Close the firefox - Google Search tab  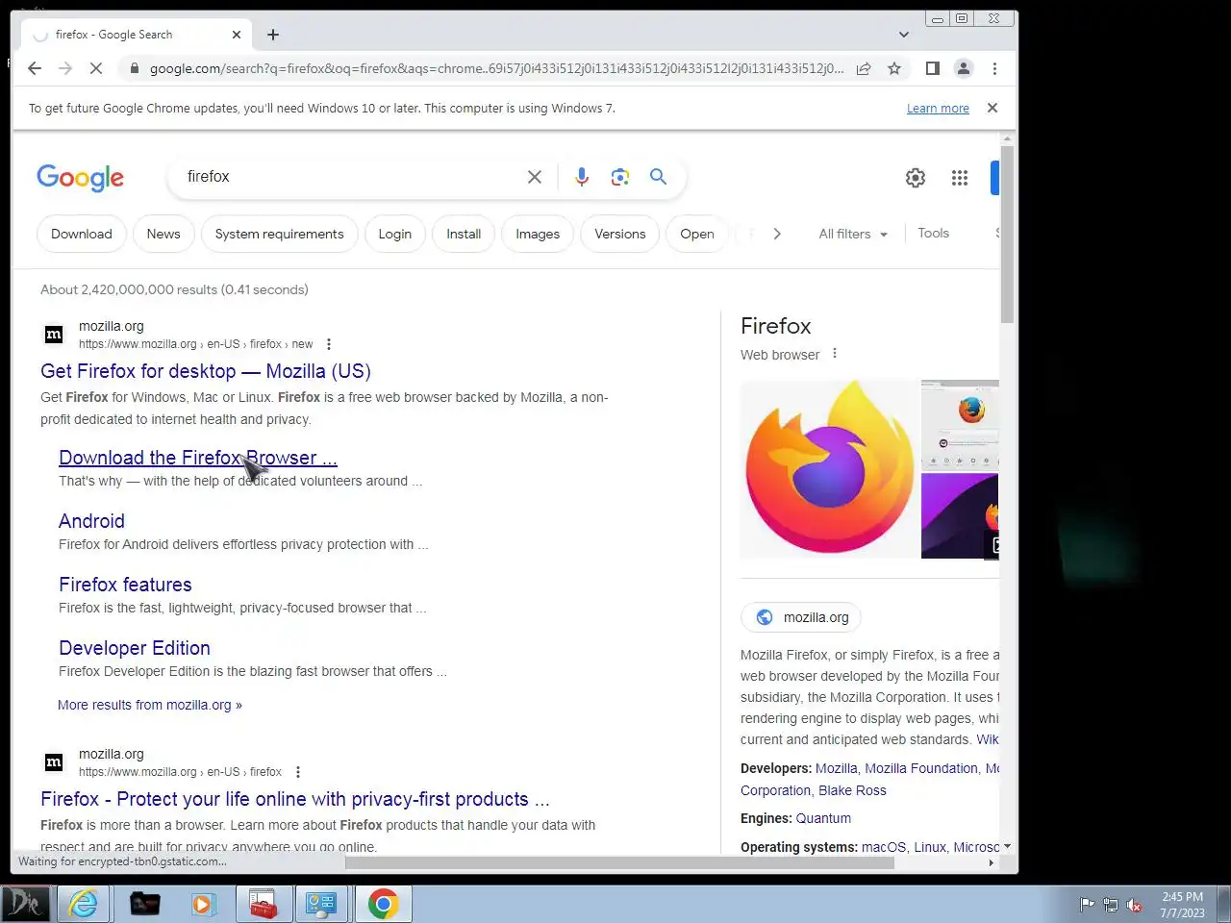click(237, 35)
